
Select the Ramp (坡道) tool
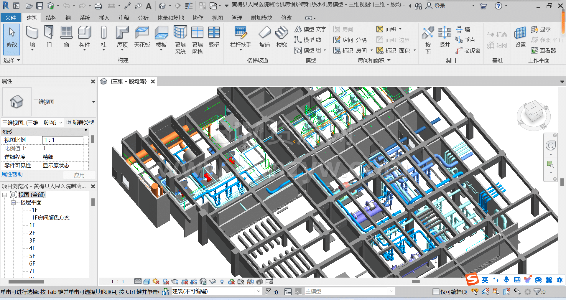click(265, 37)
